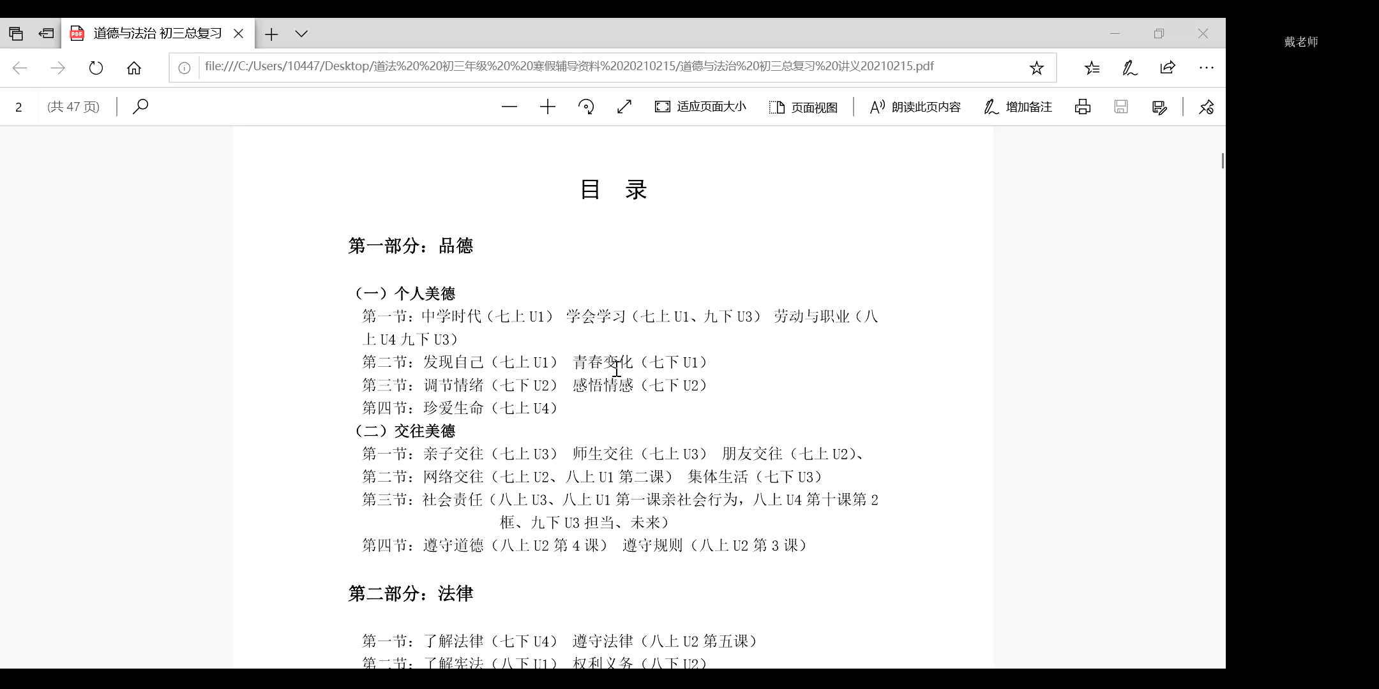Zoom in the PDF
Viewport: 1379px width, 689px height.
point(548,107)
